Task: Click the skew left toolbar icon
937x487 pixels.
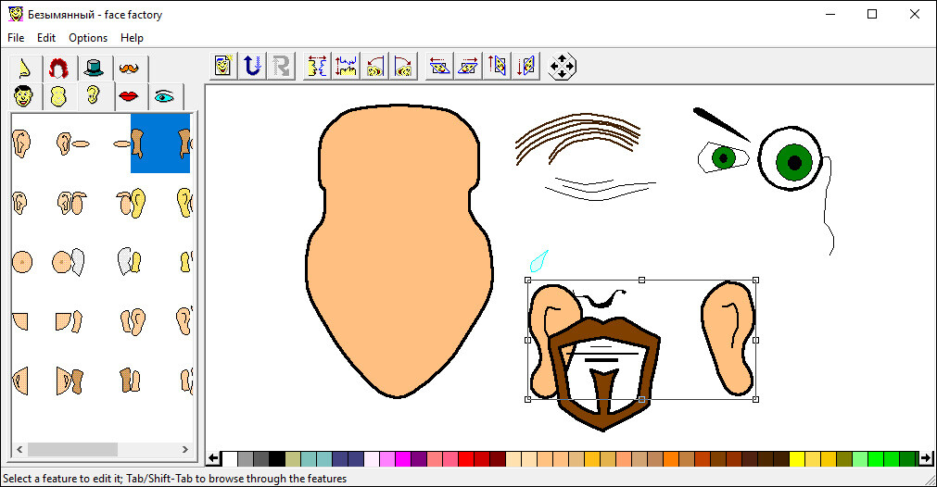Action: tap(439, 66)
